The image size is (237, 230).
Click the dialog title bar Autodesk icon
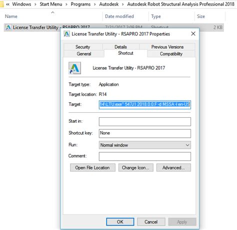coord(66,34)
